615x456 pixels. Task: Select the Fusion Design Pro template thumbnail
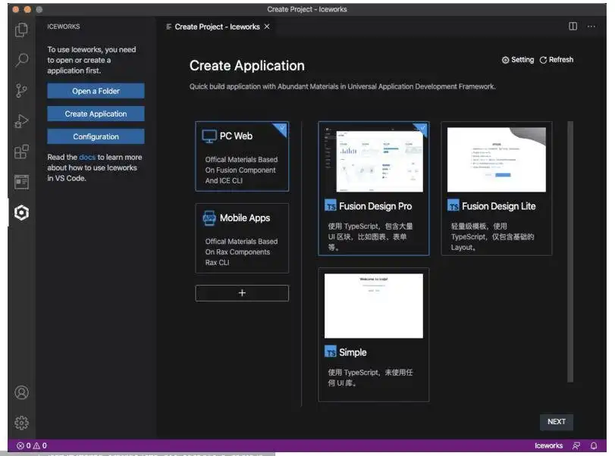click(x=374, y=160)
